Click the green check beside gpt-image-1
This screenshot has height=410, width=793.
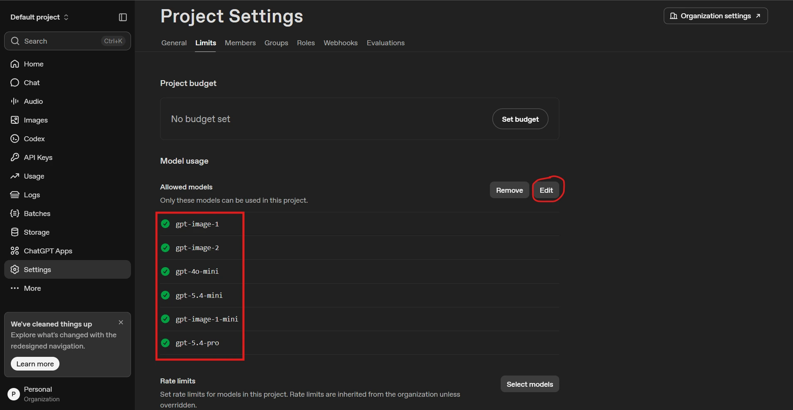pos(166,224)
